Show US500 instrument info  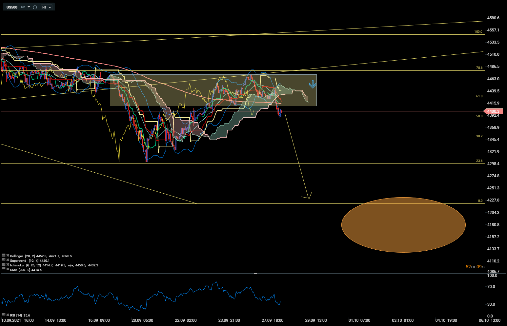point(35,7)
